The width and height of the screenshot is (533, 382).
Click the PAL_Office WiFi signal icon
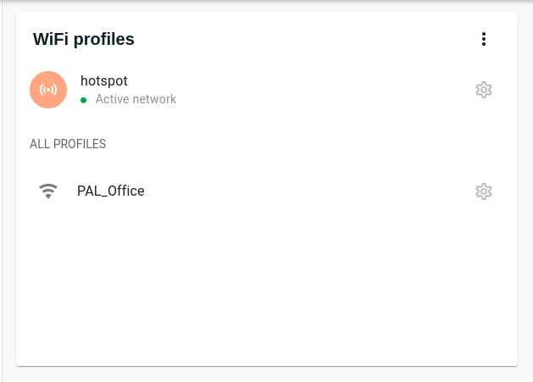48,191
